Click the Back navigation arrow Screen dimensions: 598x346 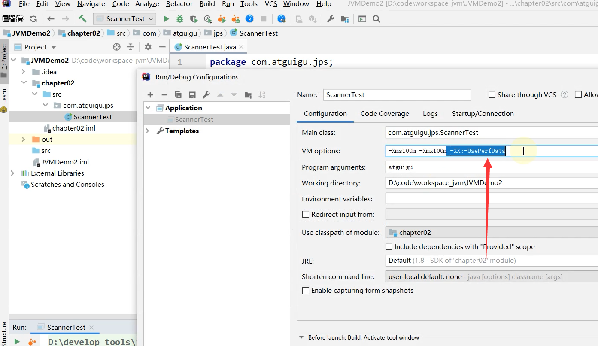point(51,19)
